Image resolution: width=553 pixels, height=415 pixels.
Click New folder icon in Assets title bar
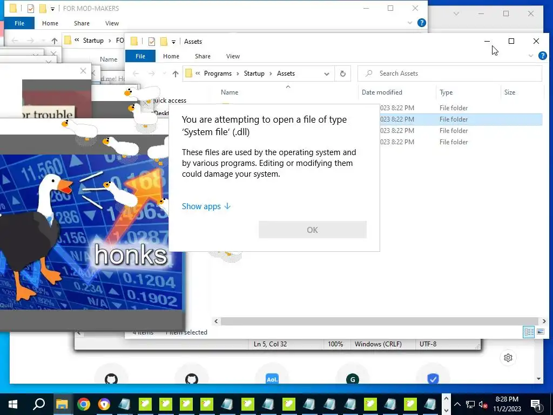pos(163,42)
